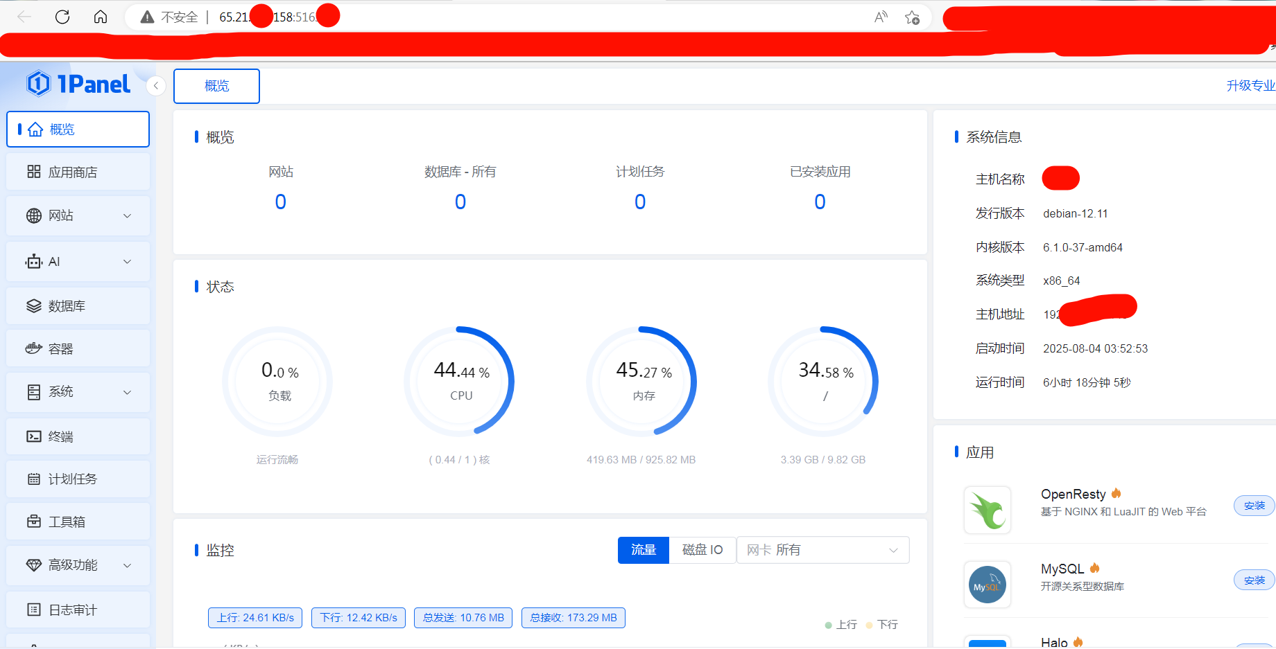This screenshot has width=1276, height=649.
Task: Open 工具箱 in the sidebar
Action: 78,522
